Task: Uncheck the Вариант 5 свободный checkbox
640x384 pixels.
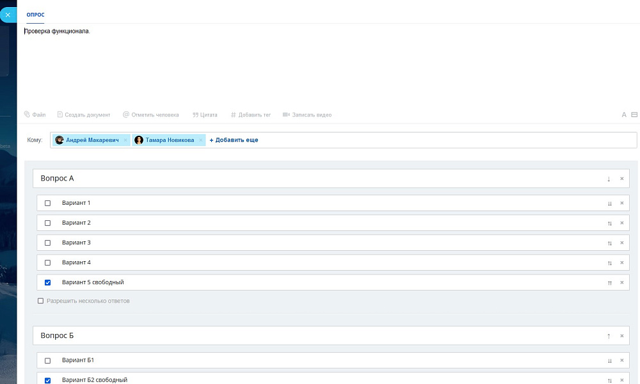Action: click(47, 283)
